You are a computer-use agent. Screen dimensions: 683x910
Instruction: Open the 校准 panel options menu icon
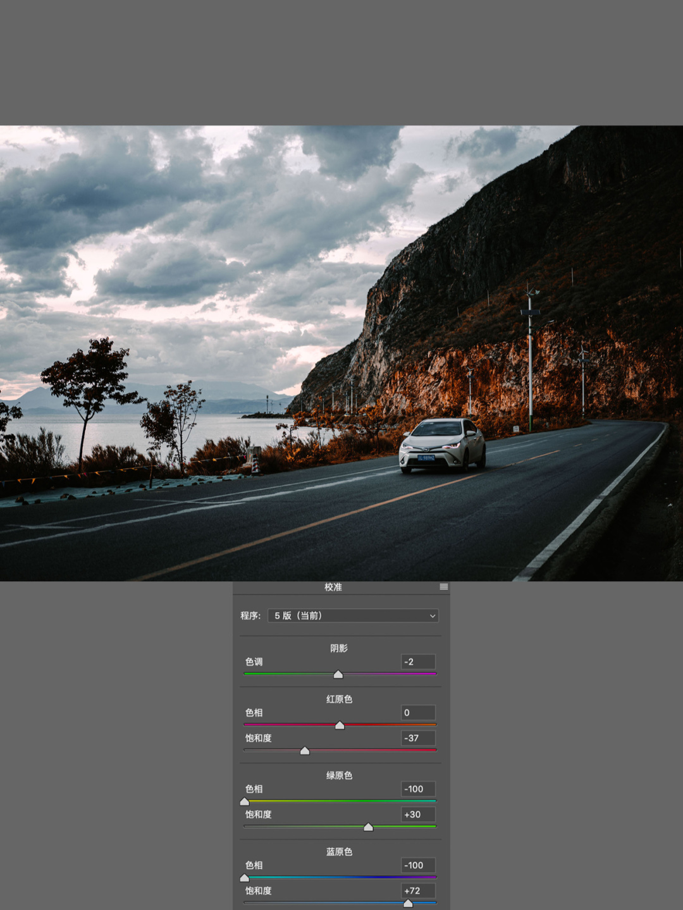[444, 587]
